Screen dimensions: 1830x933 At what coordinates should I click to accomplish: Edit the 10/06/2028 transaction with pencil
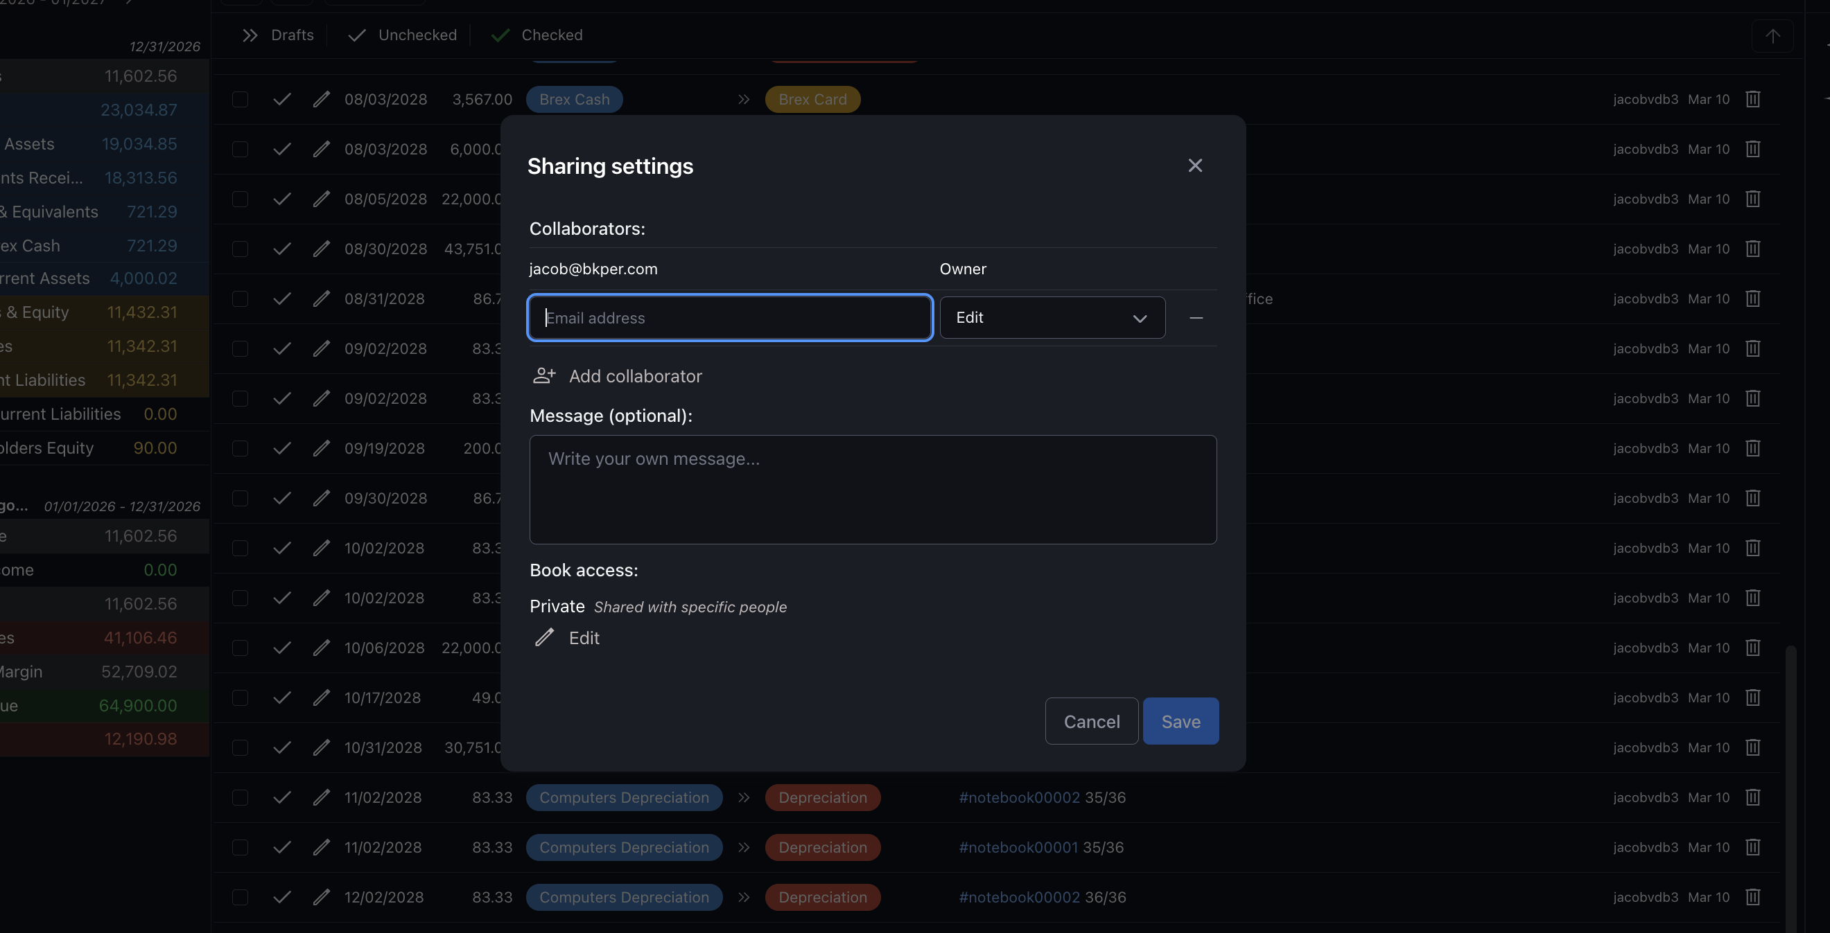(322, 648)
